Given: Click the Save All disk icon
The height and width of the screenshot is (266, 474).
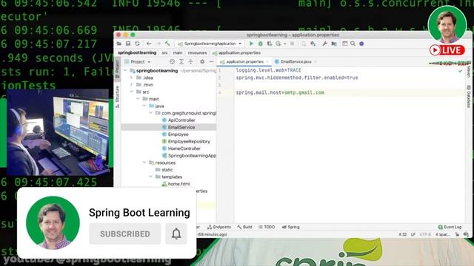Looking at the screenshot, I should 128,44.
